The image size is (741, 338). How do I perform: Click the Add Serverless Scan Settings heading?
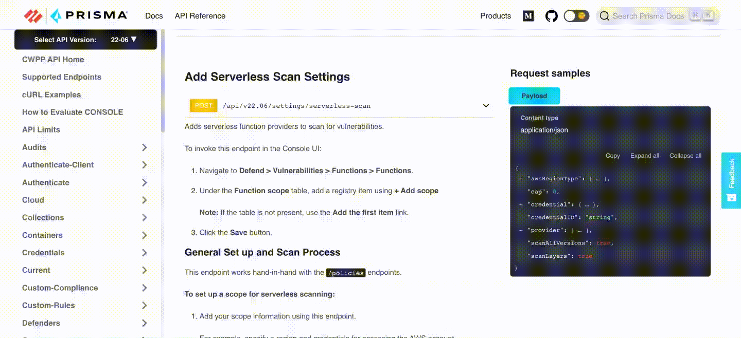267,77
